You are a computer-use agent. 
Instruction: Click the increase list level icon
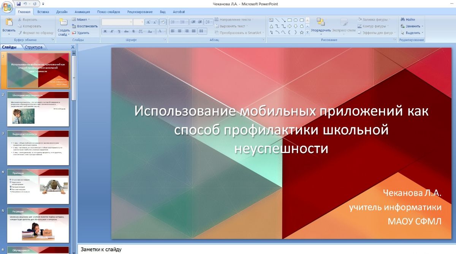click(x=200, y=22)
